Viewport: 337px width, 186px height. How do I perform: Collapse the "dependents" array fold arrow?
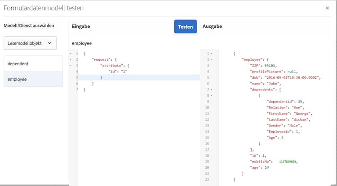point(211,90)
